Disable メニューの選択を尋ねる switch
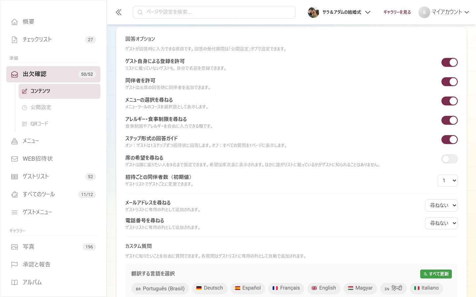This screenshot has height=297, width=476. (450, 101)
